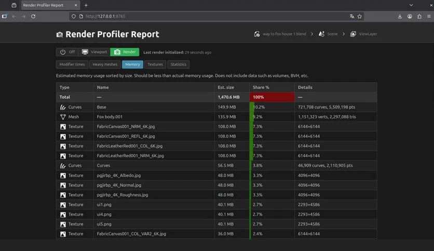The width and height of the screenshot is (434, 251).
Task: Open the Textures tab
Action: (155, 64)
